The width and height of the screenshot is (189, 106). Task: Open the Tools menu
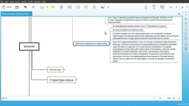click(31, 1)
